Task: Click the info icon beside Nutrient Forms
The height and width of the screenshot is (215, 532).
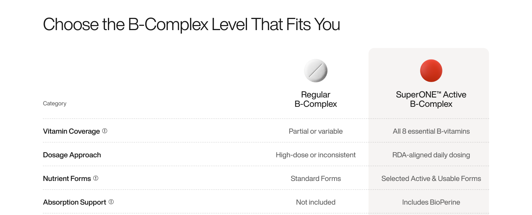Action: 96,178
